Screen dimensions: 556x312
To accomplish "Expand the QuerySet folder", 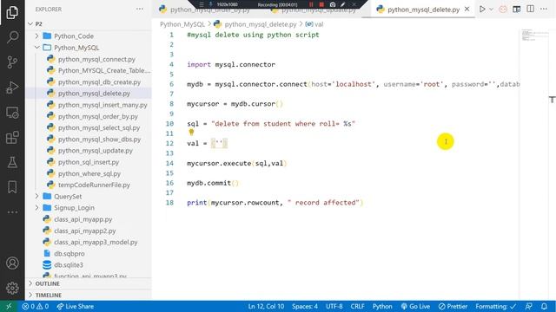I will 89,197.
